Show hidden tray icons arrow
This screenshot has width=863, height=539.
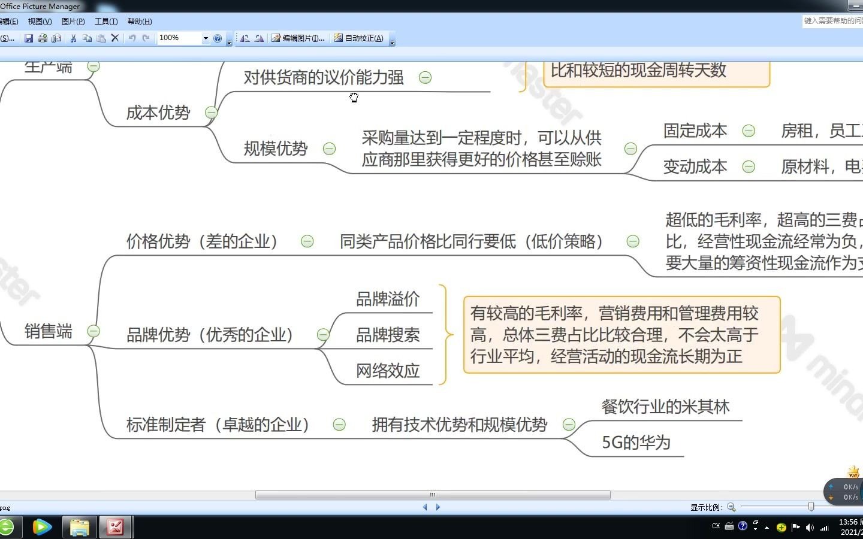[767, 528]
